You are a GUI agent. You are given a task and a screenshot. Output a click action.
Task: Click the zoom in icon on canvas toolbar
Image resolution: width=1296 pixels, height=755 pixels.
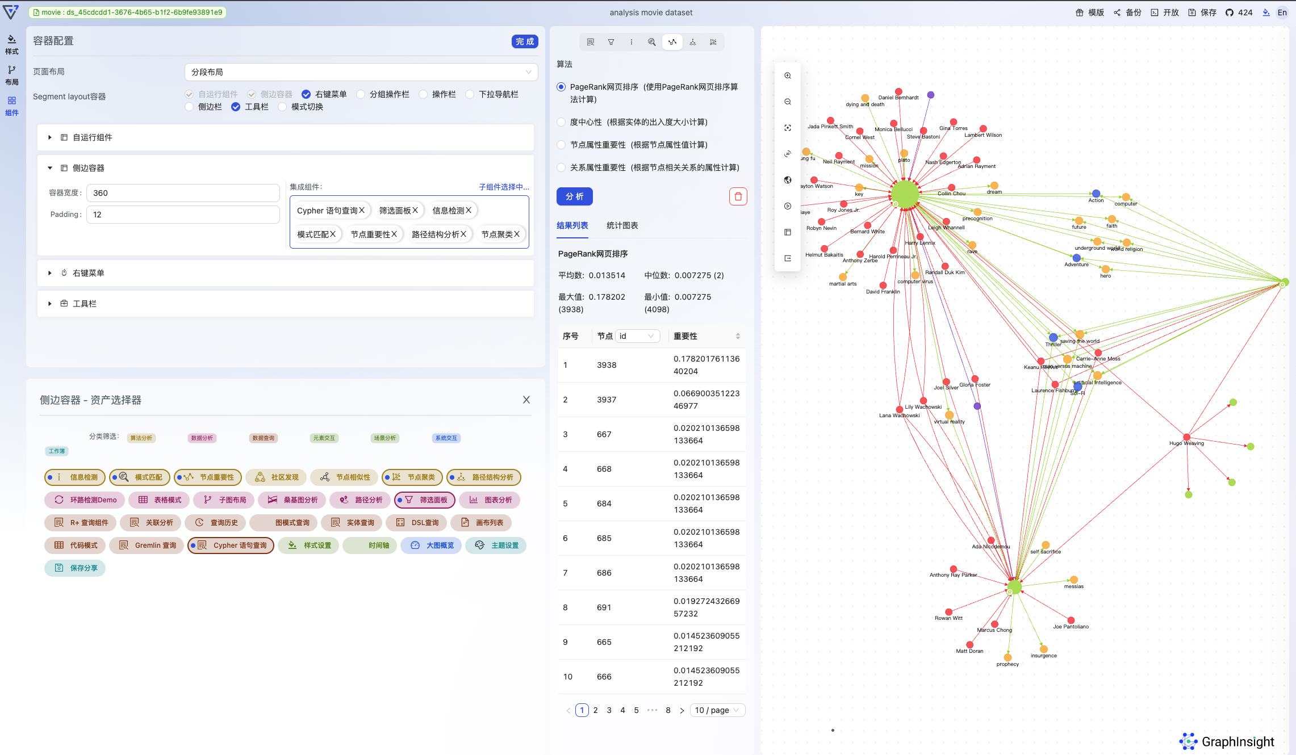coord(788,75)
